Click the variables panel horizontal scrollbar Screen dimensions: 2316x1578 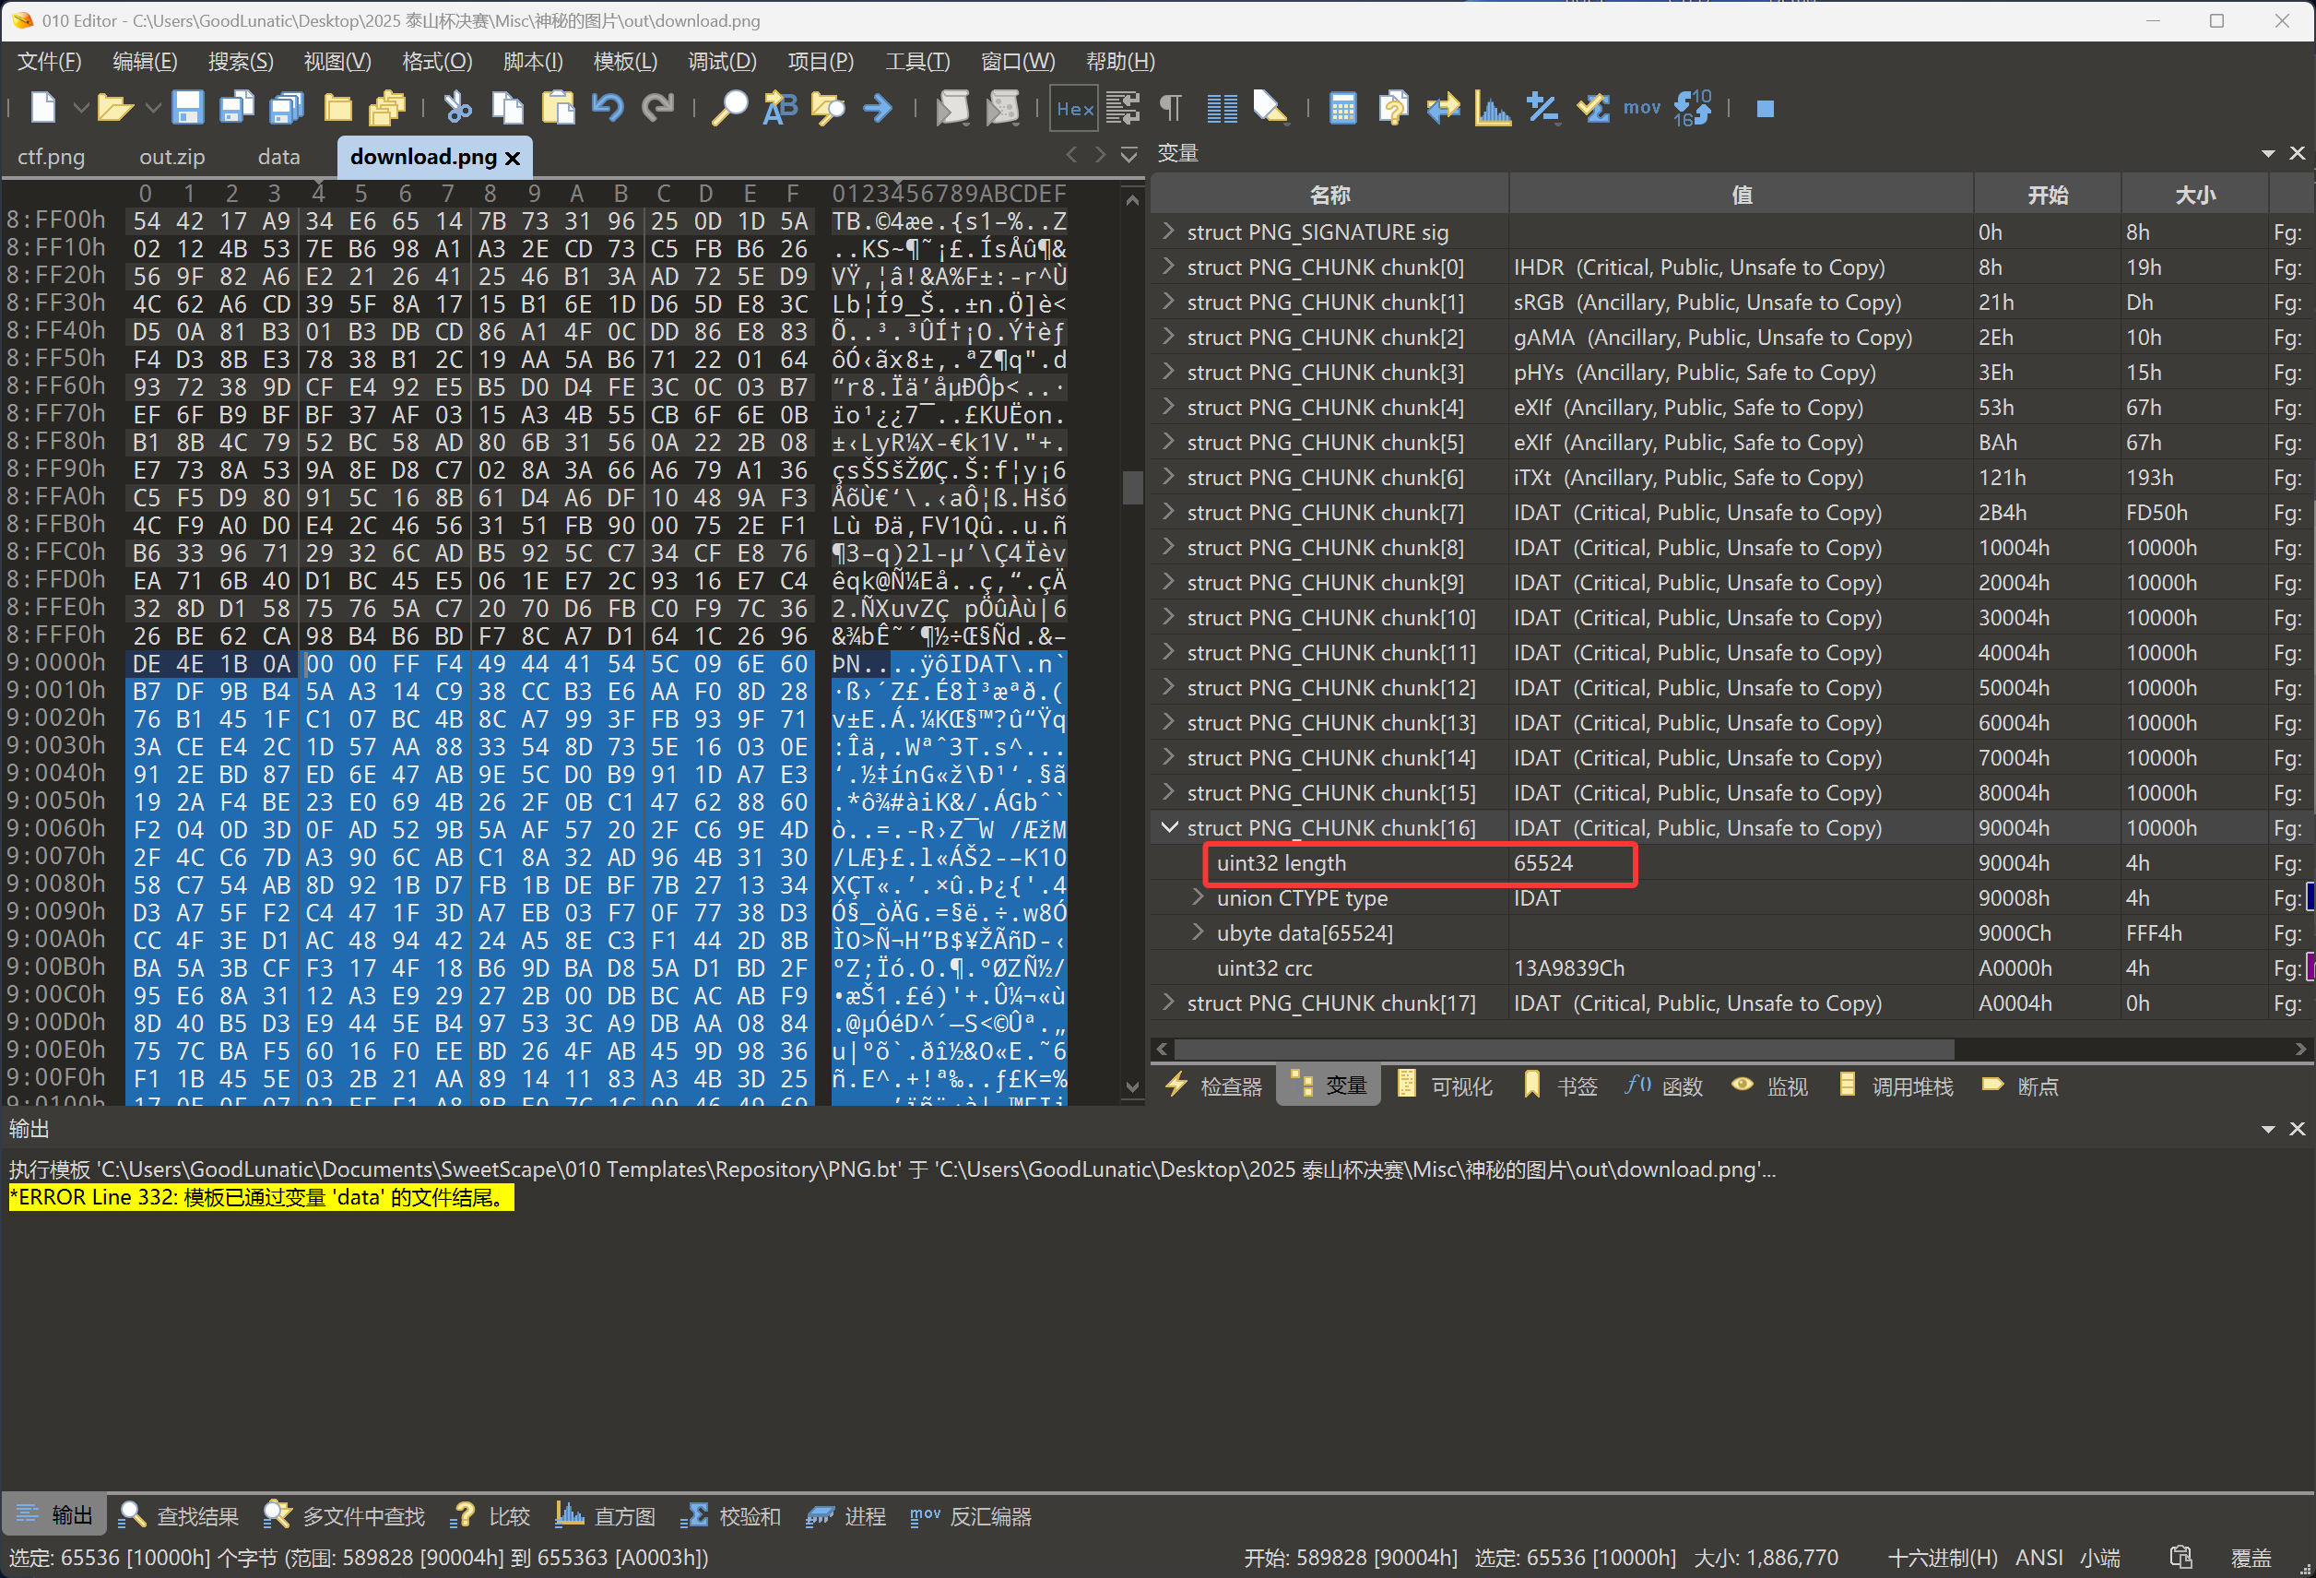point(1563,1049)
